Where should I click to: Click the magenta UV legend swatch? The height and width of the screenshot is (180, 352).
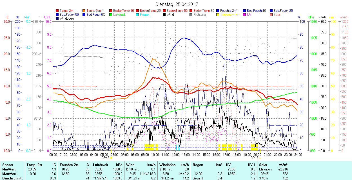(x=245, y=15)
